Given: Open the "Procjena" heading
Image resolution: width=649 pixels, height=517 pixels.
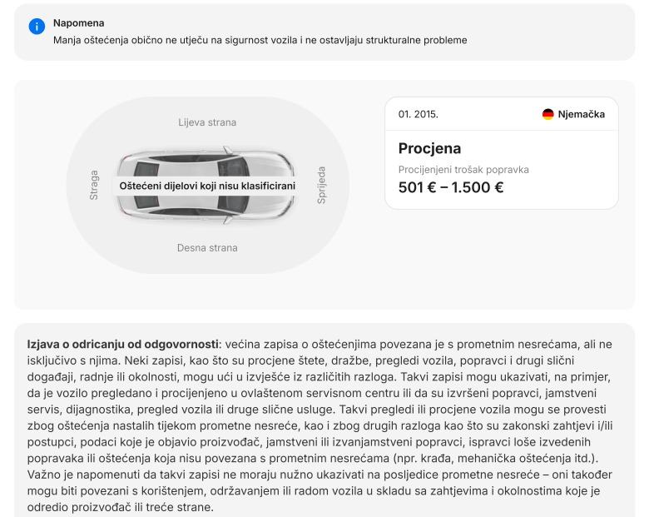Looking at the screenshot, I should (x=429, y=148).
